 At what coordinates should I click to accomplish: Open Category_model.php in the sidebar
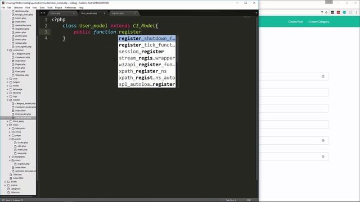[x=25, y=103]
